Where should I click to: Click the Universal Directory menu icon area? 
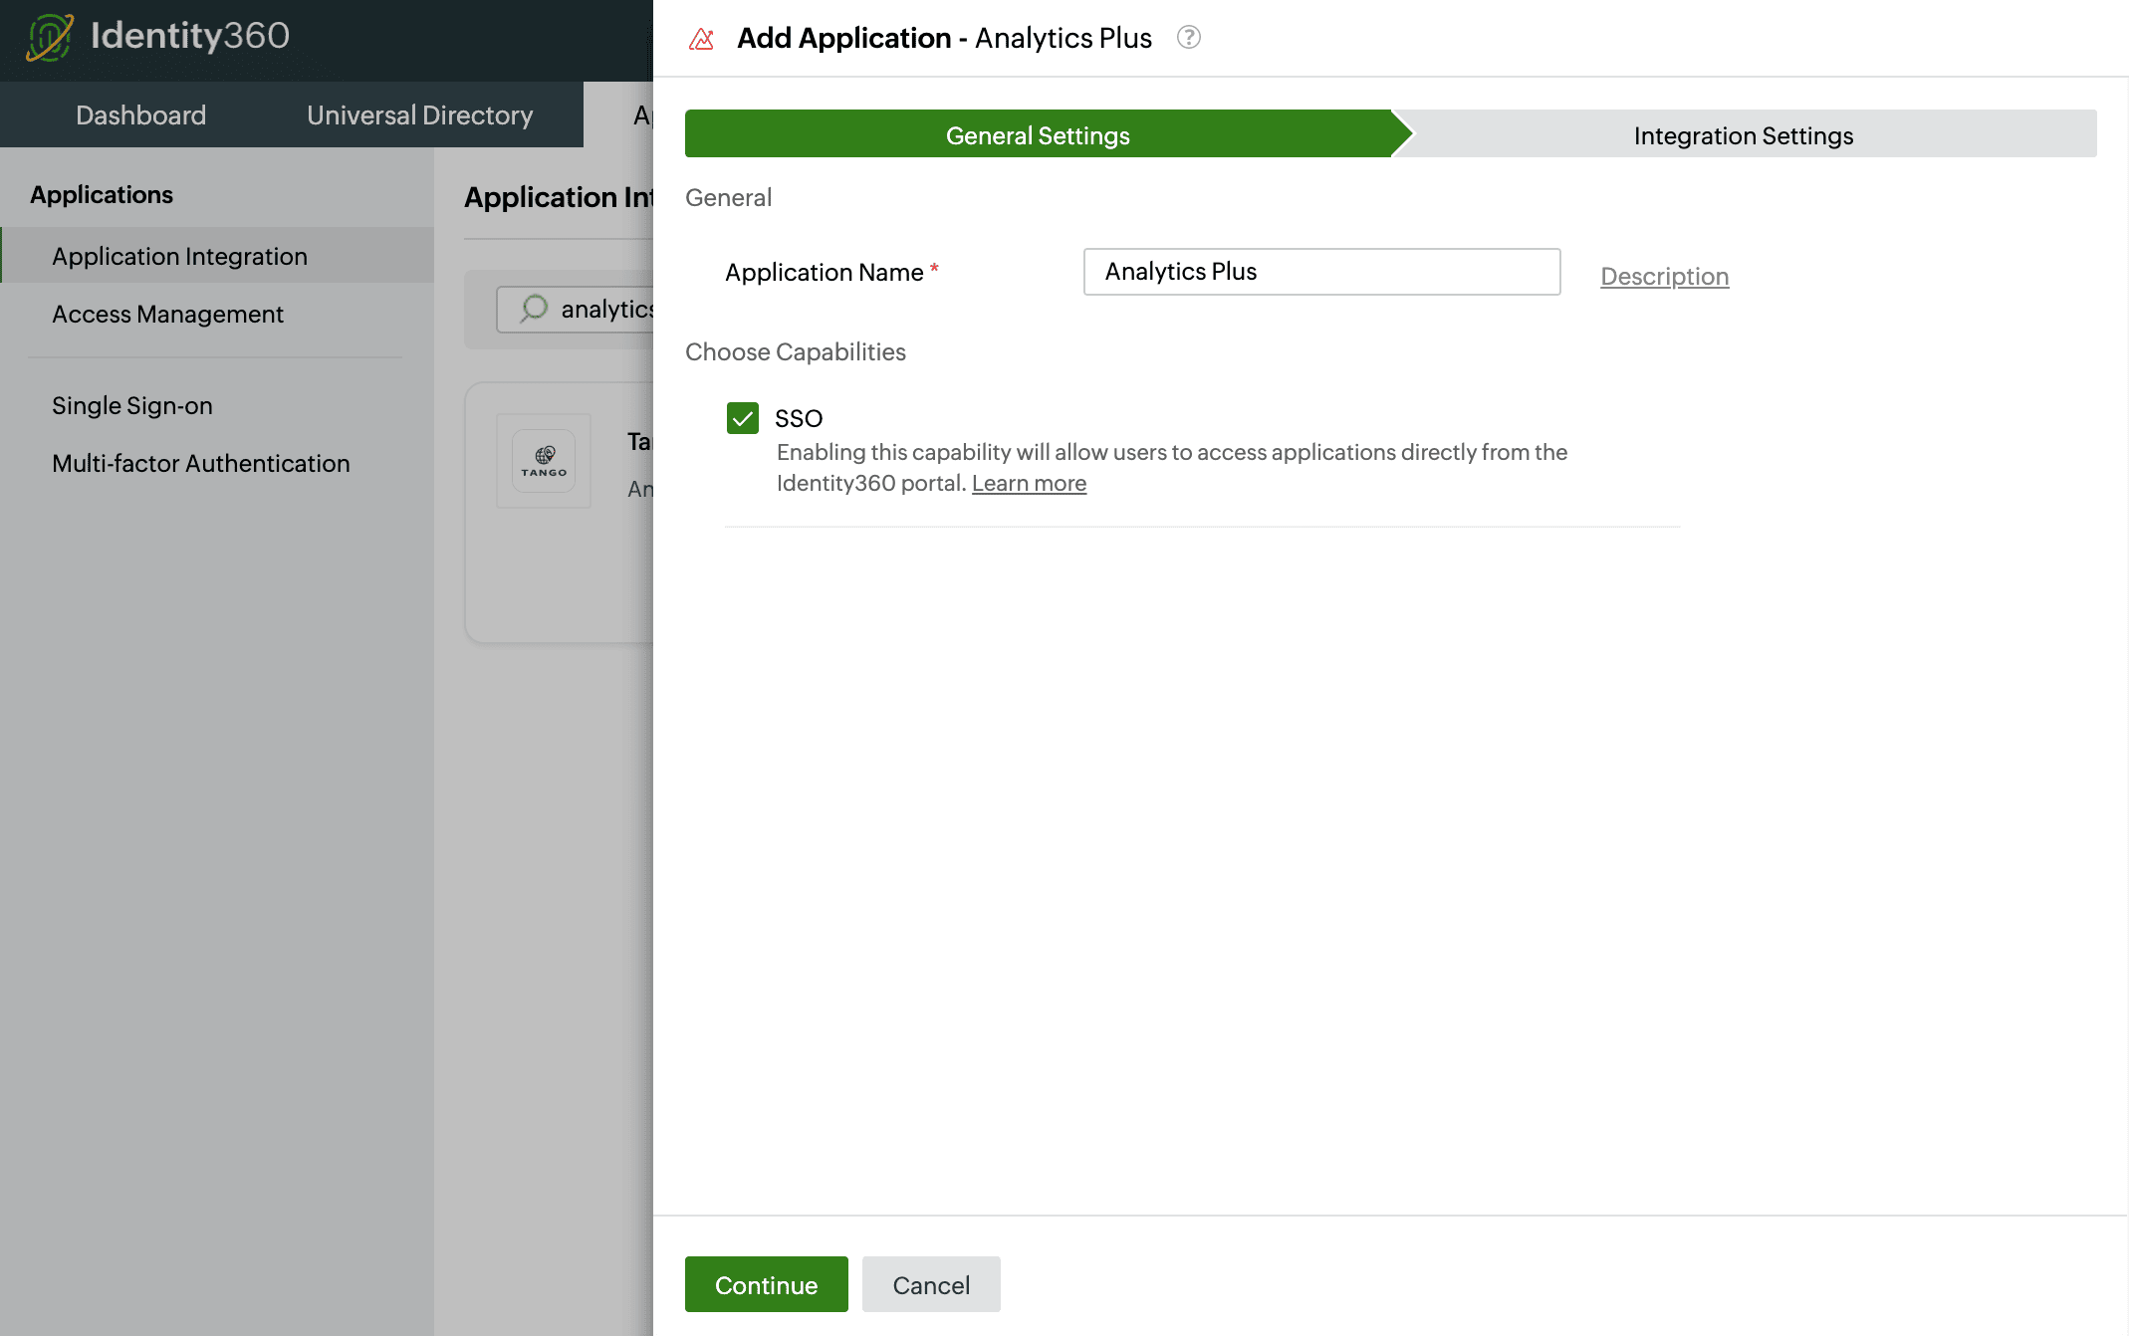420,115
